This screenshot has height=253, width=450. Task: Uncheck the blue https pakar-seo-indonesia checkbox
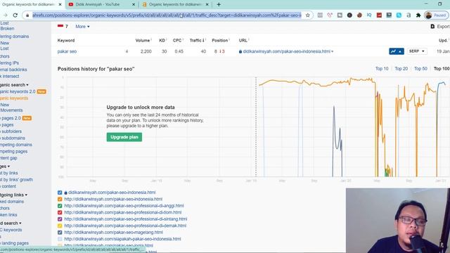[60, 193]
